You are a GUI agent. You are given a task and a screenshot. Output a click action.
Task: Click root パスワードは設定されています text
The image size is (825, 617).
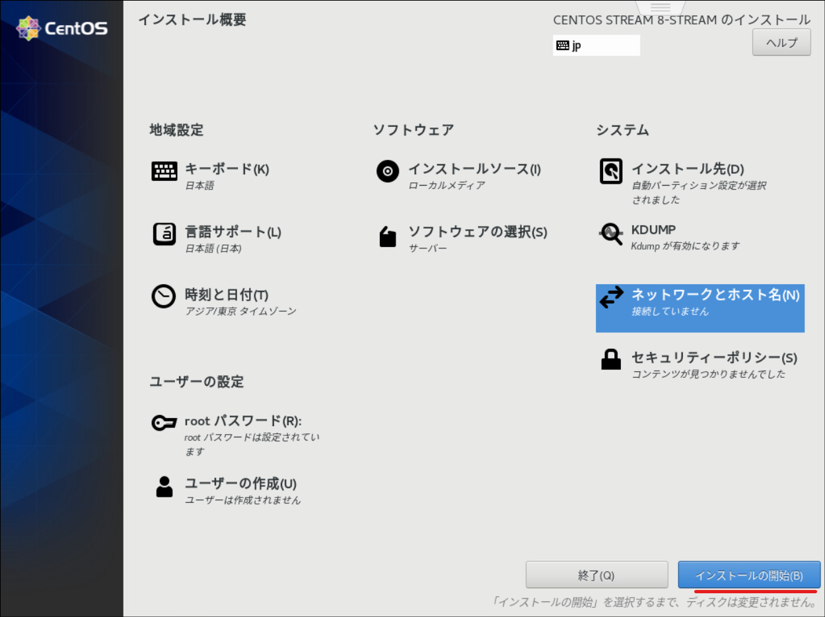click(252, 445)
